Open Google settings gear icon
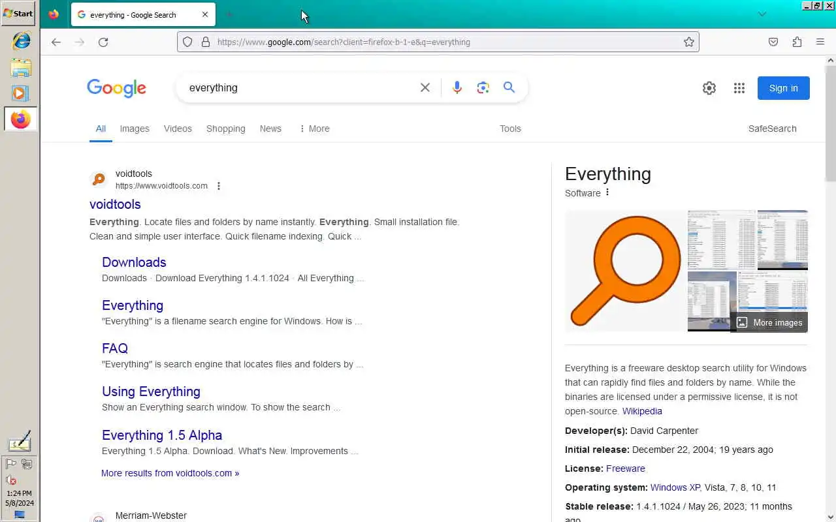Viewport: 836px width, 522px height. pos(709,88)
